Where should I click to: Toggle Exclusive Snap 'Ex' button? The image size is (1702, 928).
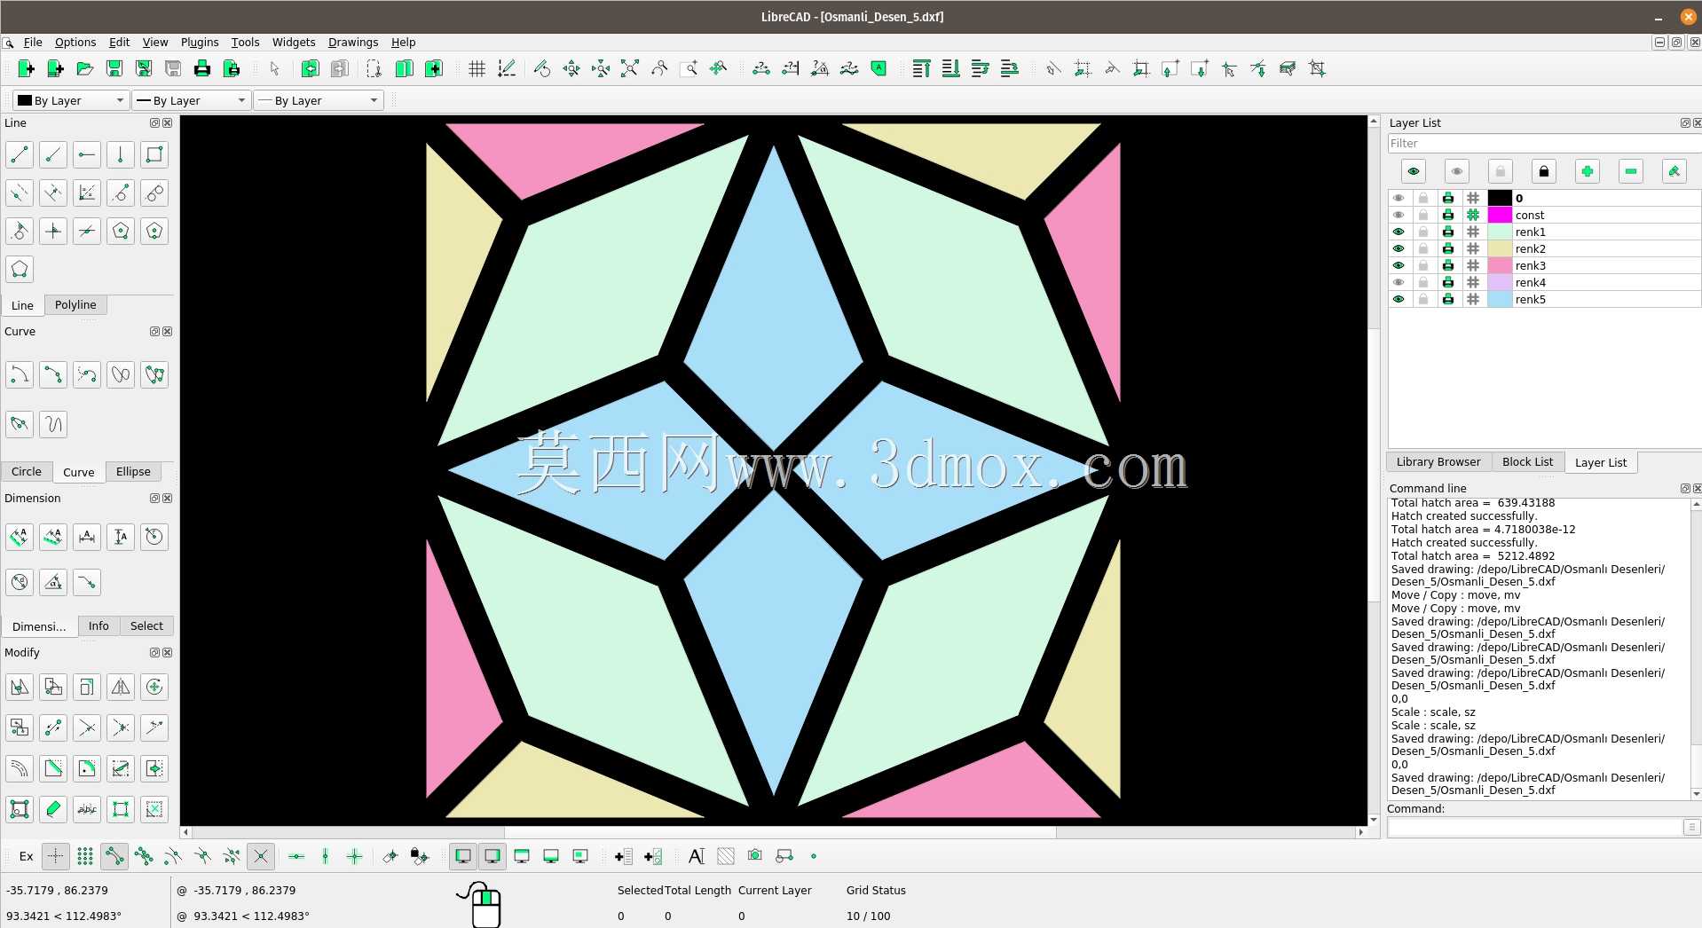click(x=27, y=856)
